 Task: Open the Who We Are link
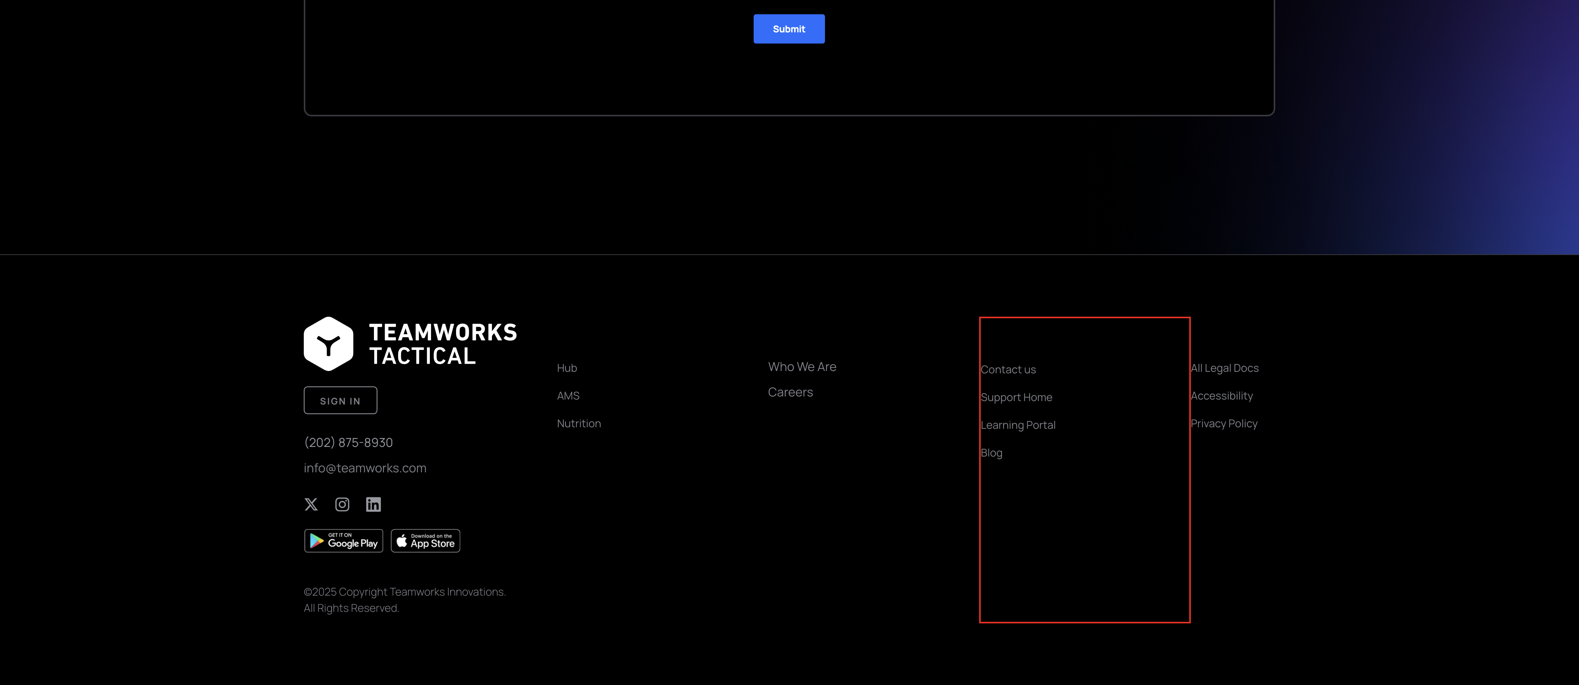[x=802, y=367]
